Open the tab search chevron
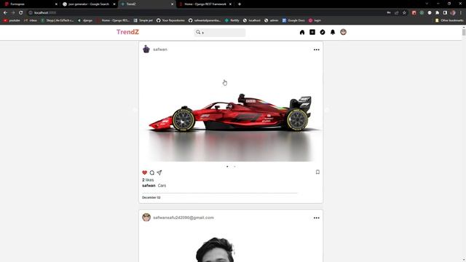This screenshot has width=466, height=262. [x=427, y=4]
